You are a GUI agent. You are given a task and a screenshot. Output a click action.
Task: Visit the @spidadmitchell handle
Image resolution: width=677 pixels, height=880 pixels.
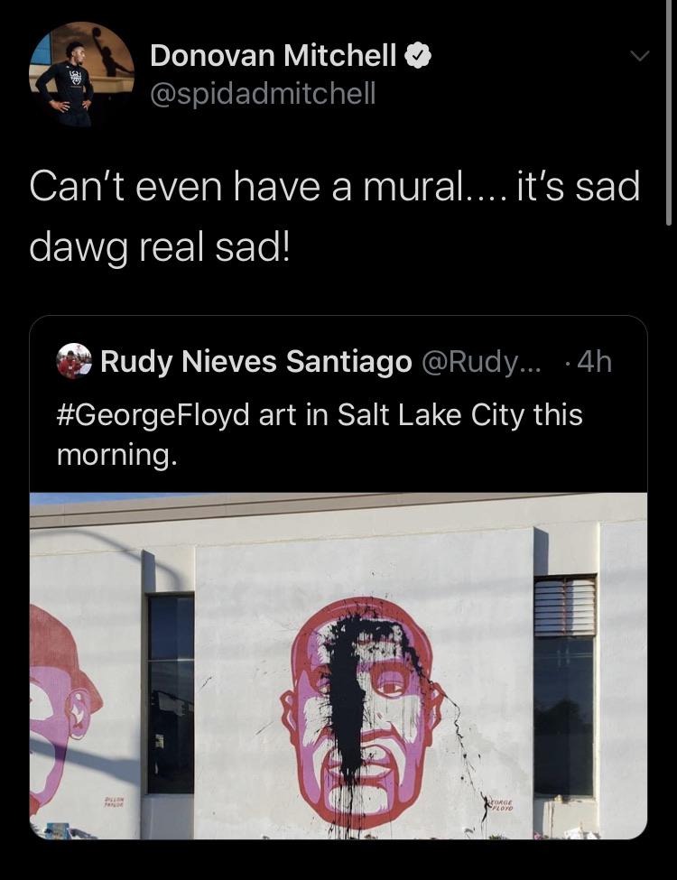click(262, 93)
